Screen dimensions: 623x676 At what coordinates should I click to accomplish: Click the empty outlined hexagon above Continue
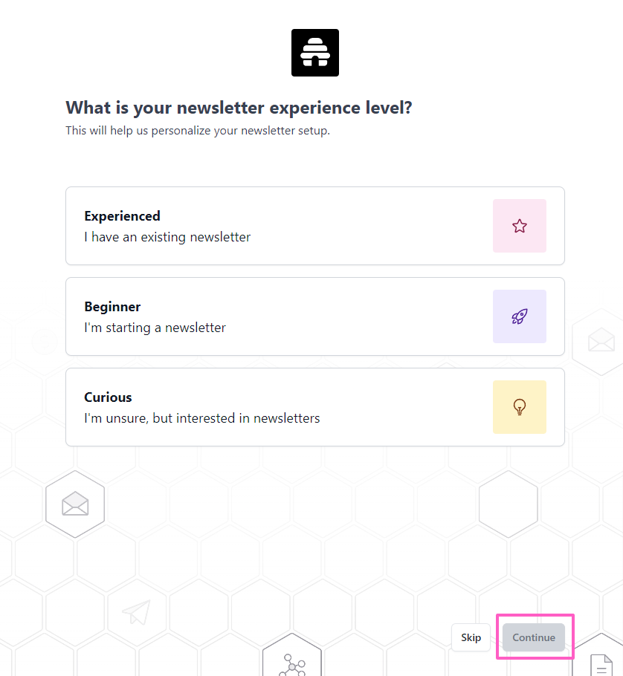click(509, 504)
